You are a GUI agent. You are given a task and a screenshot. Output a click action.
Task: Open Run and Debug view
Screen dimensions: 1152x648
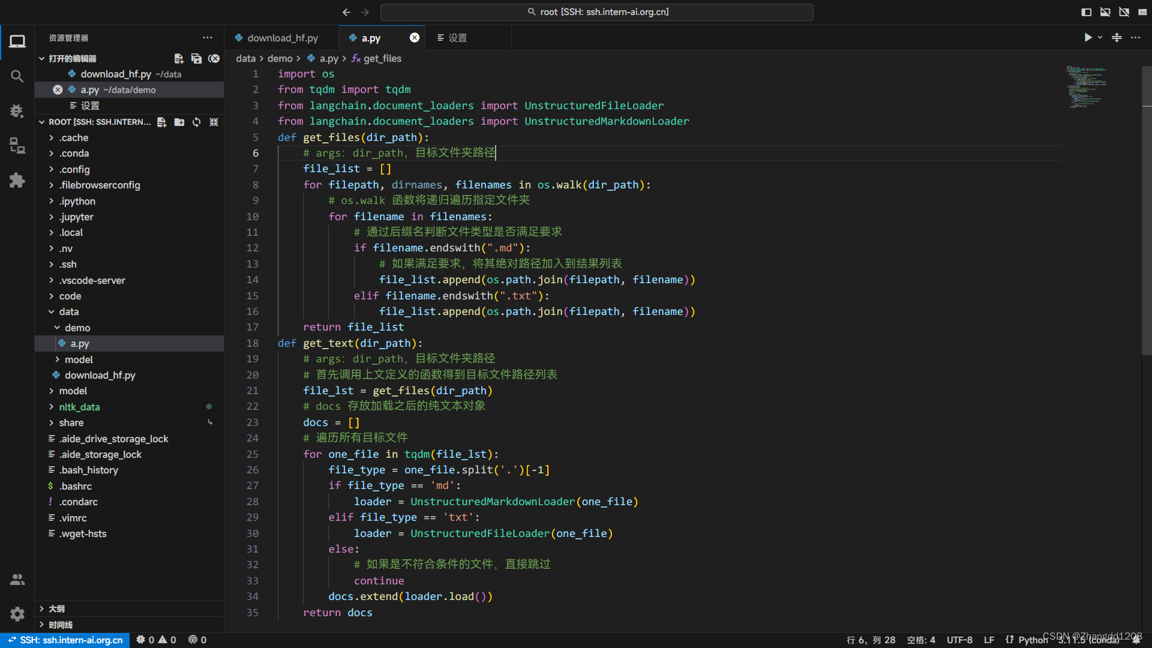[x=17, y=111]
